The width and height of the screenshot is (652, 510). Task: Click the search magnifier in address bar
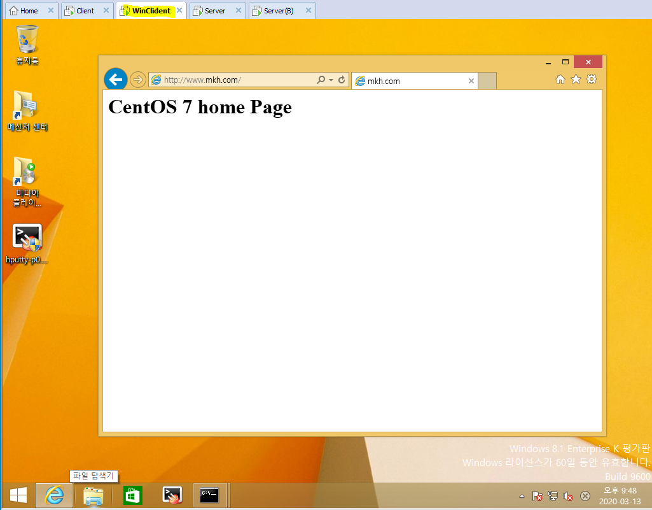point(321,80)
